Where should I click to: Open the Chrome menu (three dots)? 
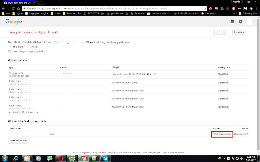[257, 8]
